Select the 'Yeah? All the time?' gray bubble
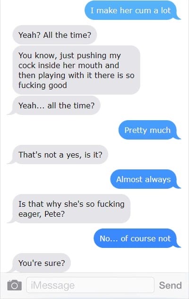This screenshot has width=189, height=299. click(55, 35)
